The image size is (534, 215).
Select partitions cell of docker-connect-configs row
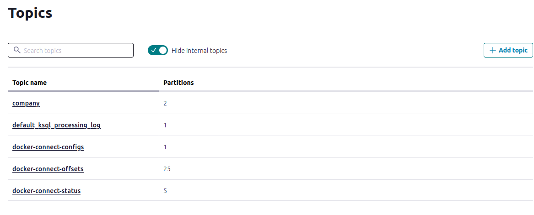pyautogui.click(x=346, y=147)
